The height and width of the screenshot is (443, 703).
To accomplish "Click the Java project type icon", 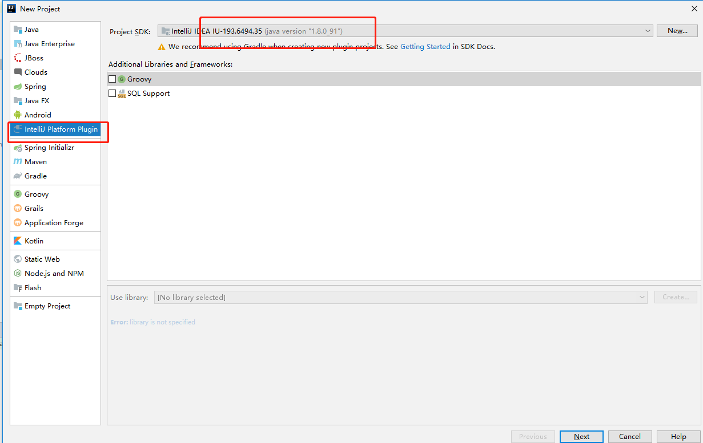I will [x=18, y=30].
